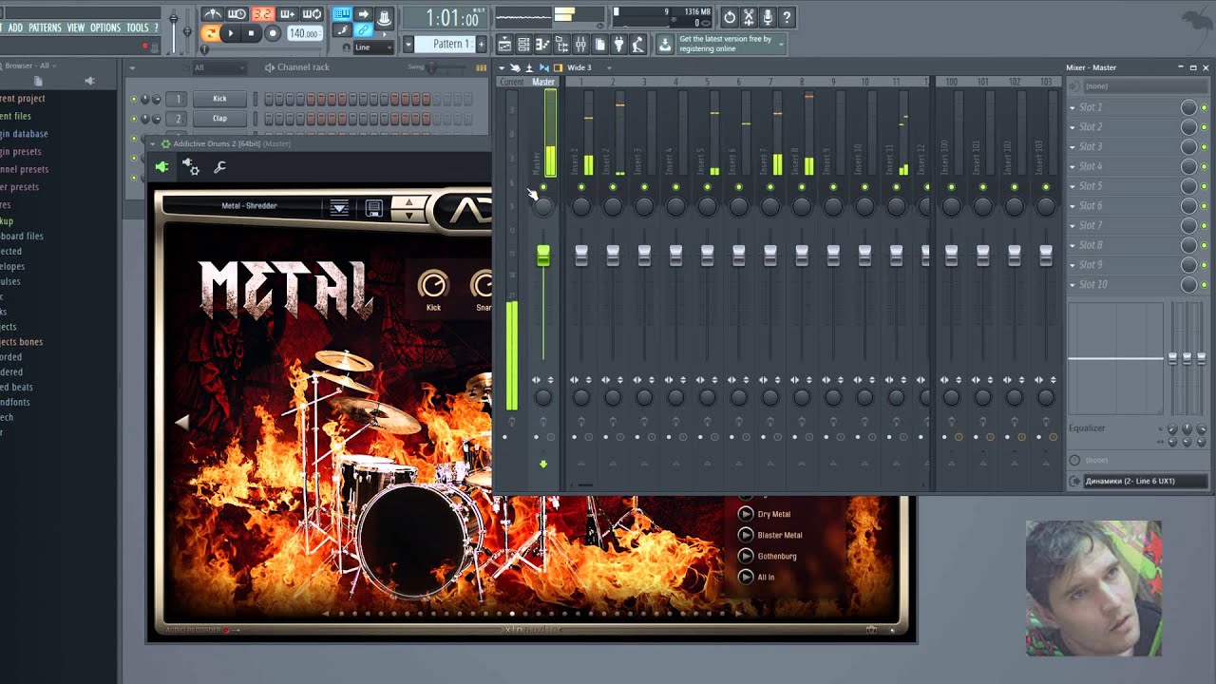Click the Stop button in transport
The width and height of the screenshot is (1216, 684).
[251, 33]
